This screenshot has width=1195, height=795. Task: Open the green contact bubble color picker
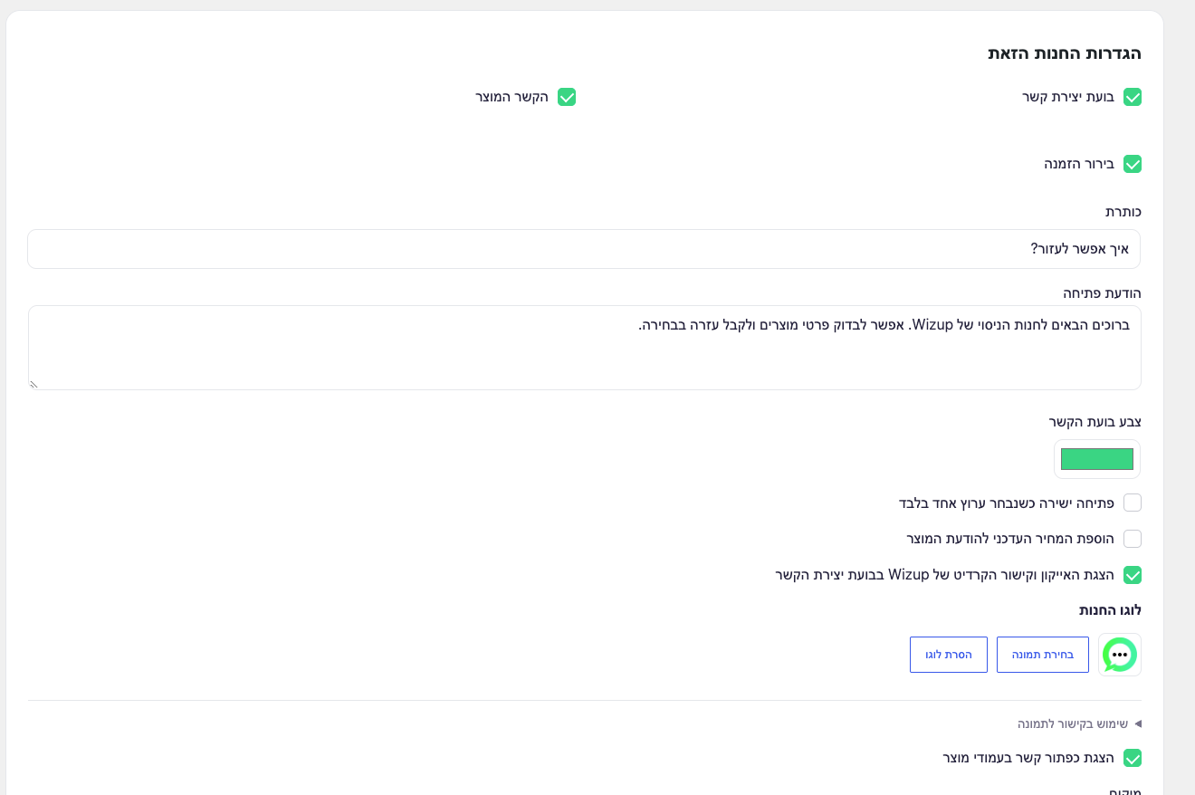[1097, 459]
